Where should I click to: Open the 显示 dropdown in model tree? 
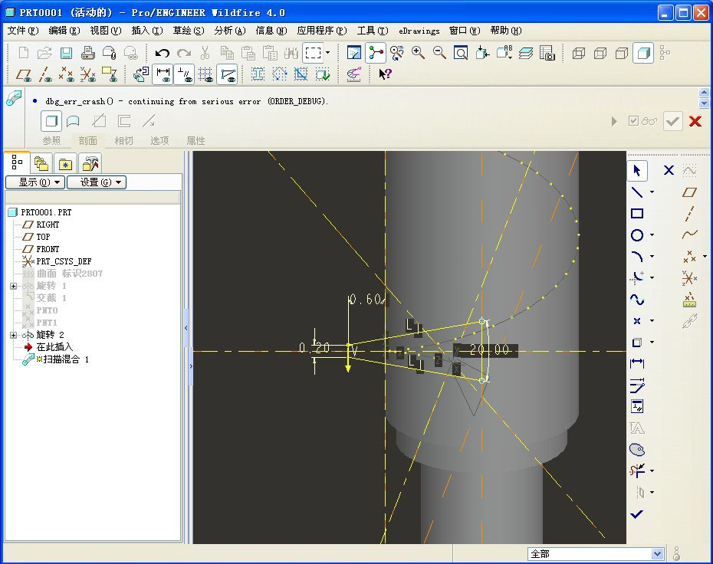(x=35, y=182)
